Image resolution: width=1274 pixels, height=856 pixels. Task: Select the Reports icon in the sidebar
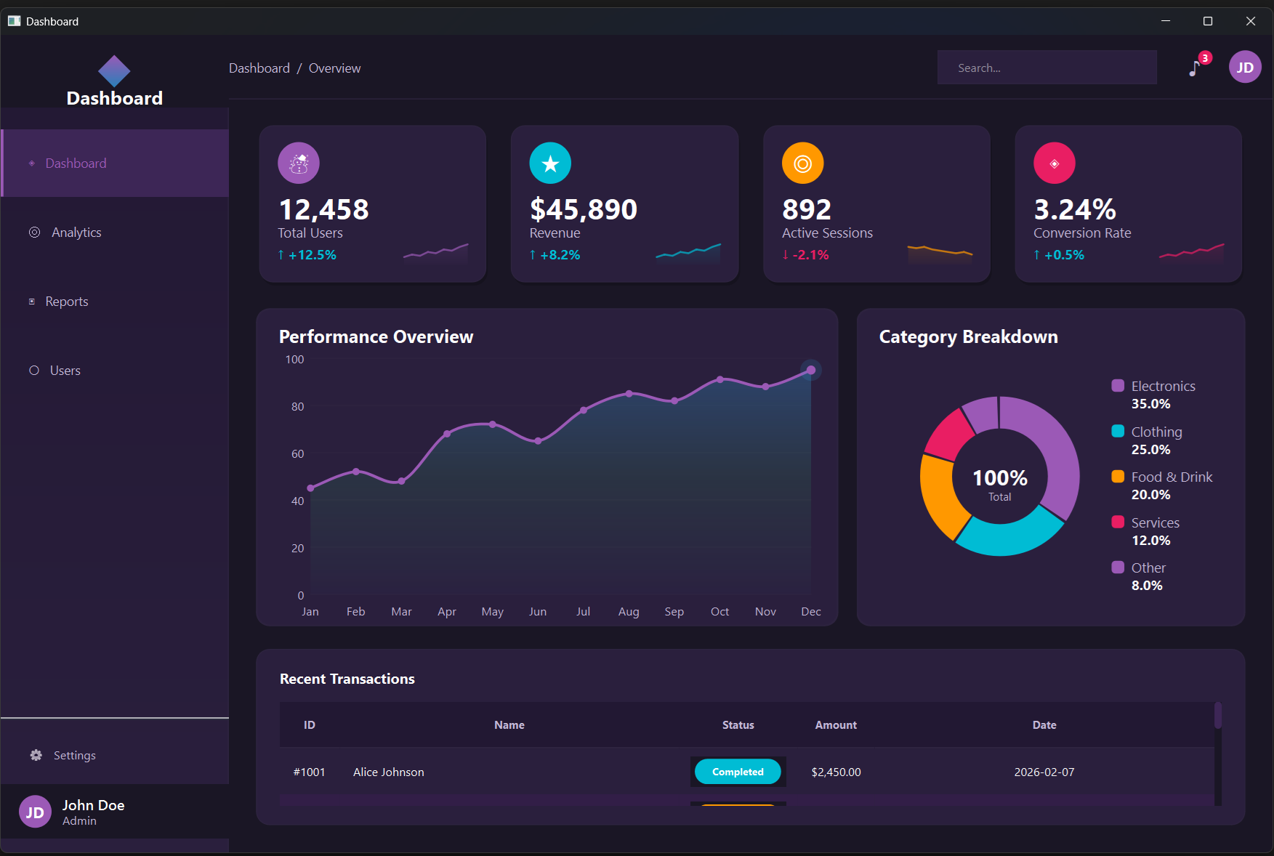tap(31, 301)
